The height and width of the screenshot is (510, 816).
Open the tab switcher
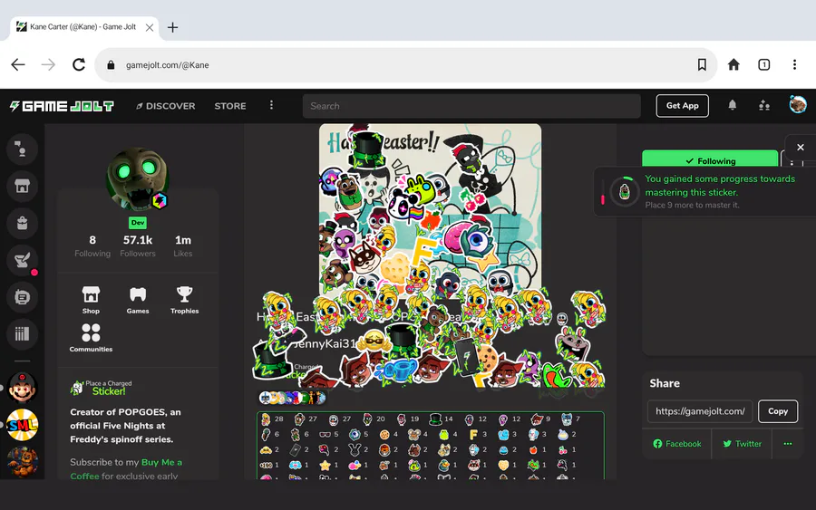tap(763, 64)
